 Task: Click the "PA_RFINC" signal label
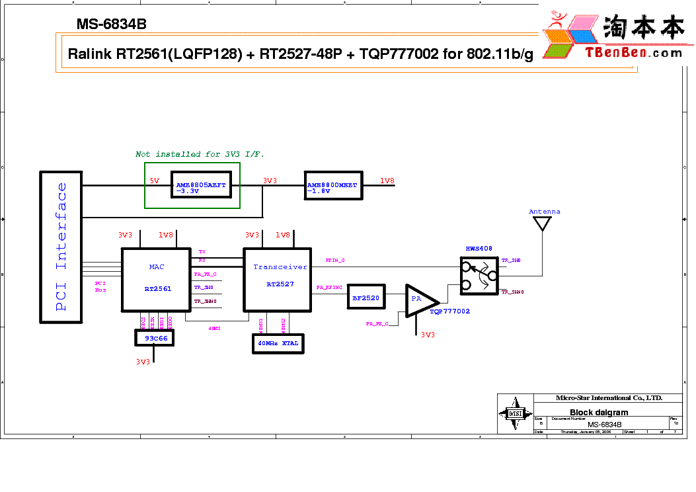(x=329, y=287)
